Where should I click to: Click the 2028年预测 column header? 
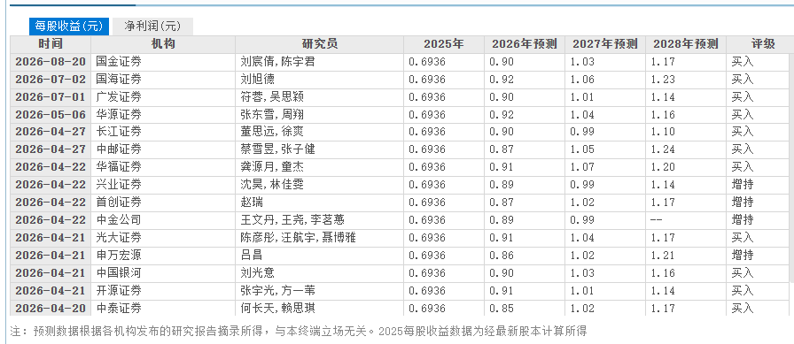[x=686, y=44]
